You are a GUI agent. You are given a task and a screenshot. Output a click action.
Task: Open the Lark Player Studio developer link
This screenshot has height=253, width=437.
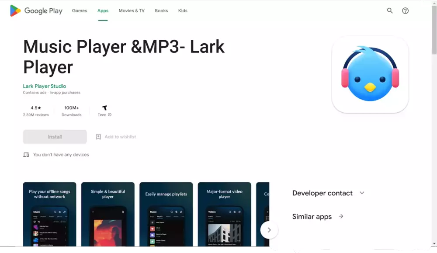coord(45,86)
